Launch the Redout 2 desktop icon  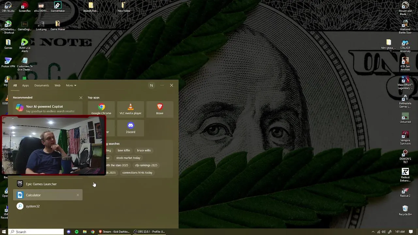405,192
